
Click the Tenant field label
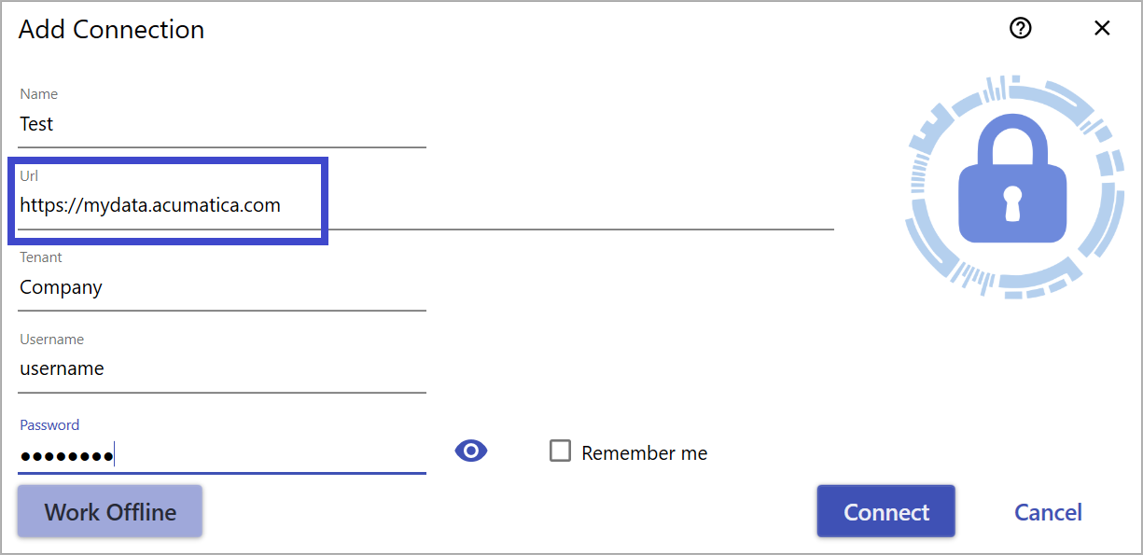(x=41, y=257)
